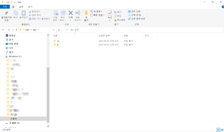Open the 복사 위치 (Copy to) menu

pos(63,16)
